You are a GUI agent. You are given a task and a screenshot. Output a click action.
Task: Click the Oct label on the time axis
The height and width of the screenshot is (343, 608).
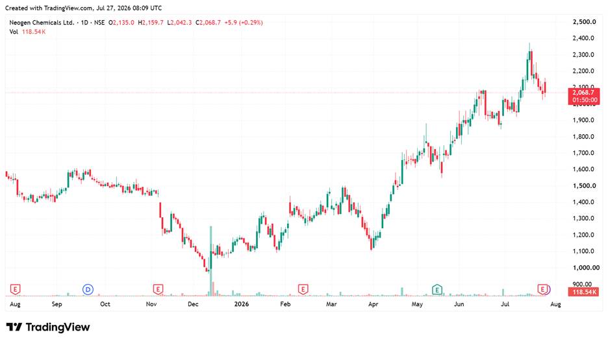coord(105,304)
